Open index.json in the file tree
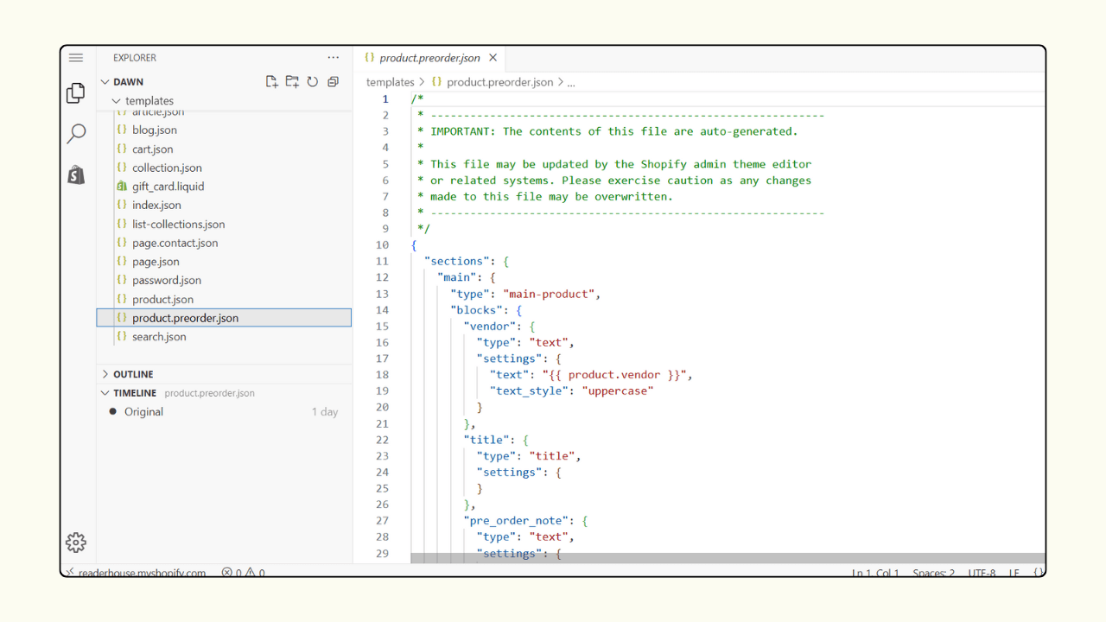The image size is (1106, 622). point(156,206)
